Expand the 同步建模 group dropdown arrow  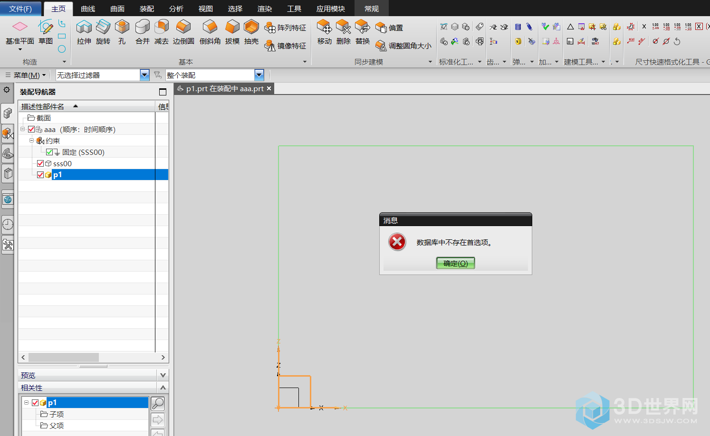click(431, 62)
